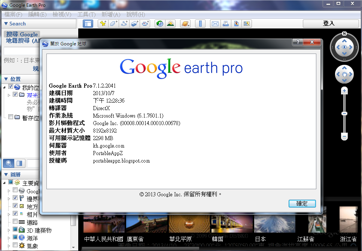This screenshot has height=251, width=362.
Task: Toggle the 我的位置 checkbox
Action: (10, 87)
